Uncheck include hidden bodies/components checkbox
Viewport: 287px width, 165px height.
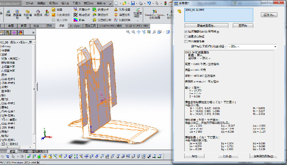coord(186,32)
